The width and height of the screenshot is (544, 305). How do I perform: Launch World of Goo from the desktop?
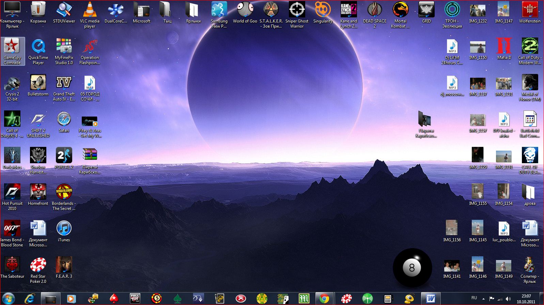(245, 10)
